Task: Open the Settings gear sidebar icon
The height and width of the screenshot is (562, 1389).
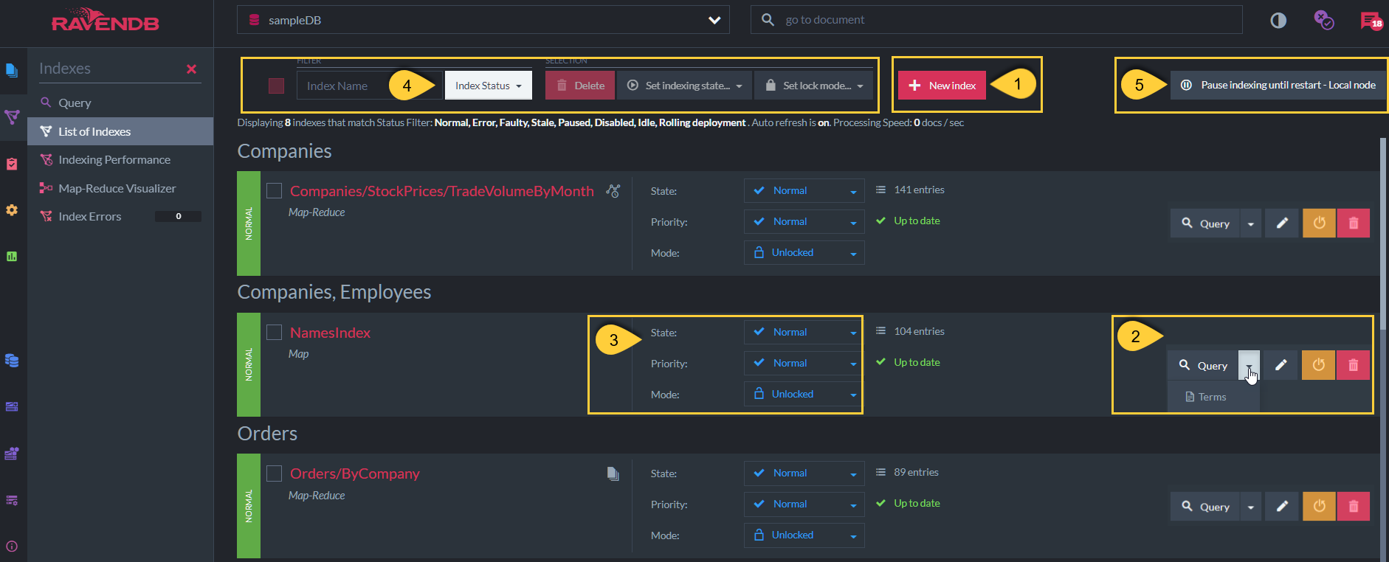Action: [x=12, y=210]
